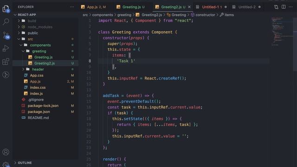Open index.js in the explorer
Screen dimensions: 297x167
point(45,93)
